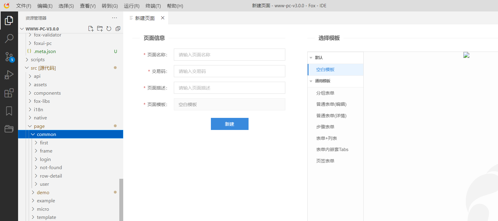Expand the components folder
Viewport: 498px width, 221px height.
[47, 93]
